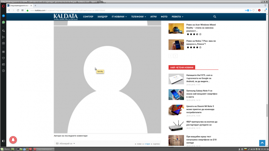Click the red notification bell button
This screenshot has height=151, width=269.
[x=13, y=140]
